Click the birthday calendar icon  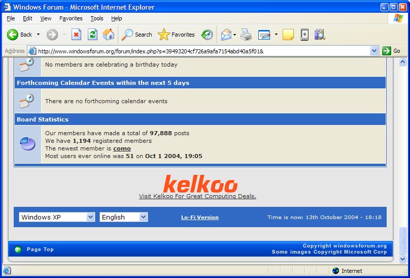pyautogui.click(x=27, y=65)
